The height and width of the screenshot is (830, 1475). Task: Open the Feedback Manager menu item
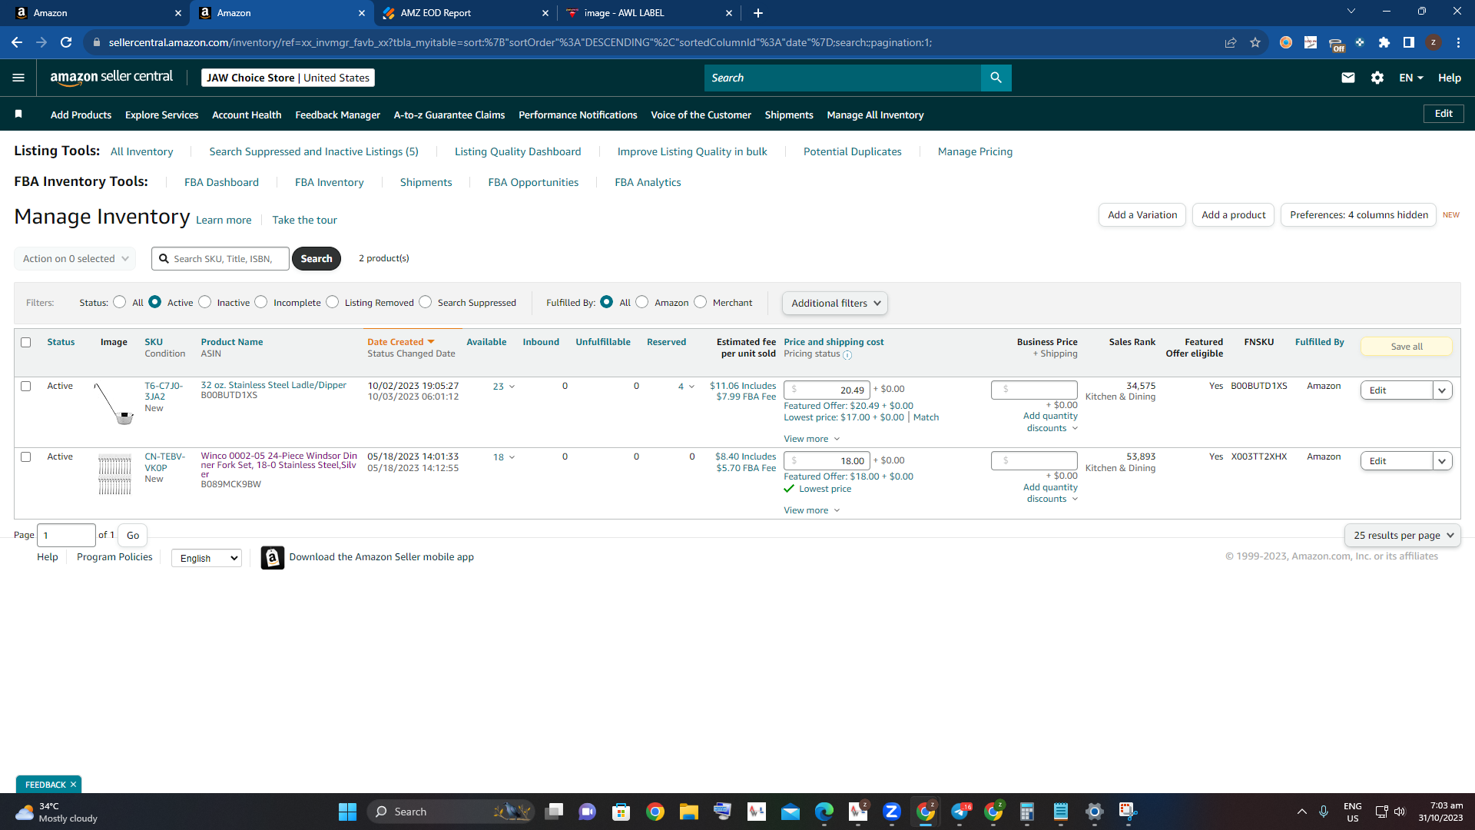337,115
